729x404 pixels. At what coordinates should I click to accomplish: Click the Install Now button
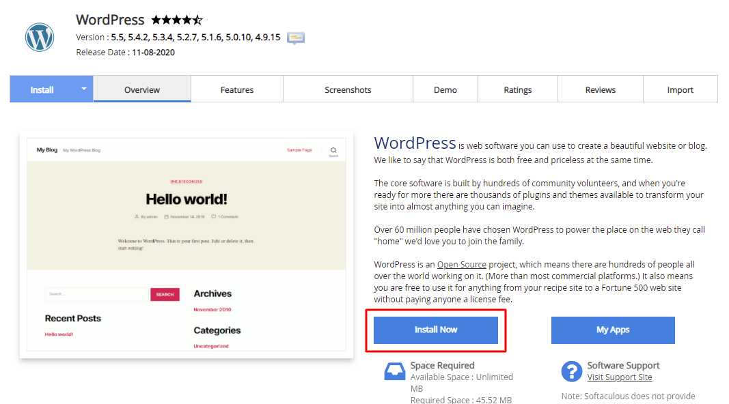click(x=436, y=330)
